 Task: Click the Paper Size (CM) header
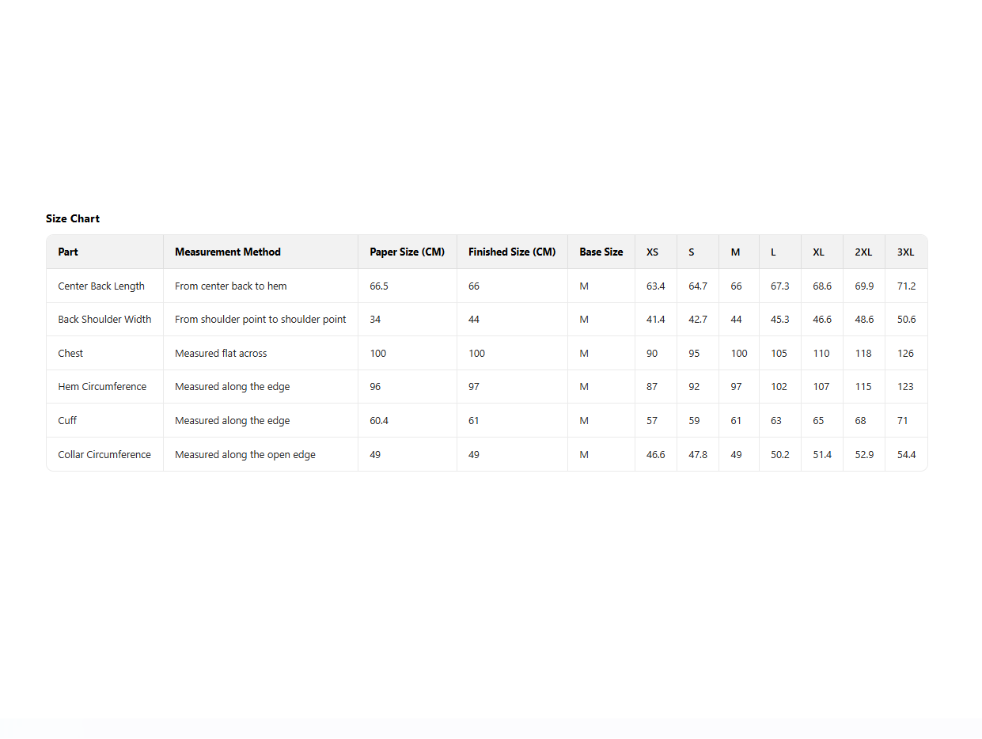pos(407,252)
